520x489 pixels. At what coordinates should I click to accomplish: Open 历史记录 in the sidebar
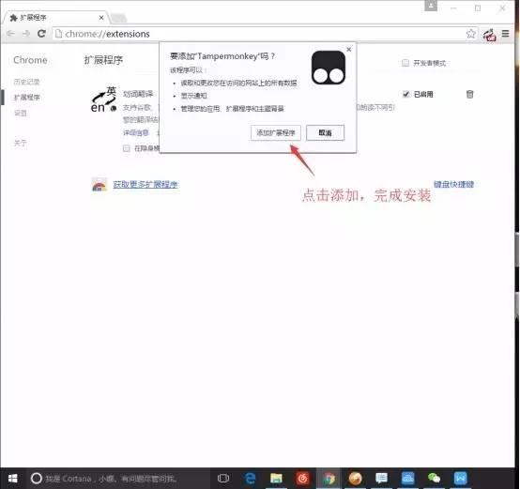pyautogui.click(x=26, y=82)
